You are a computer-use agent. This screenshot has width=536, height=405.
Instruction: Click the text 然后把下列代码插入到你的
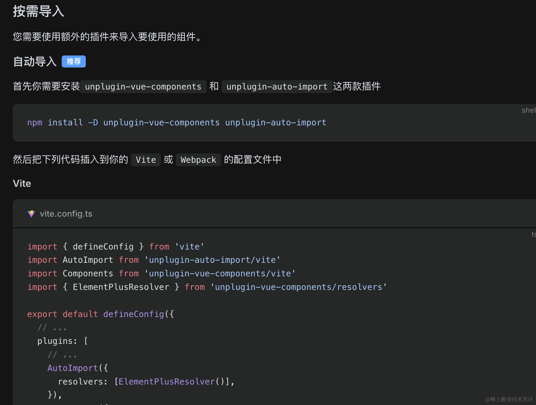(x=70, y=159)
